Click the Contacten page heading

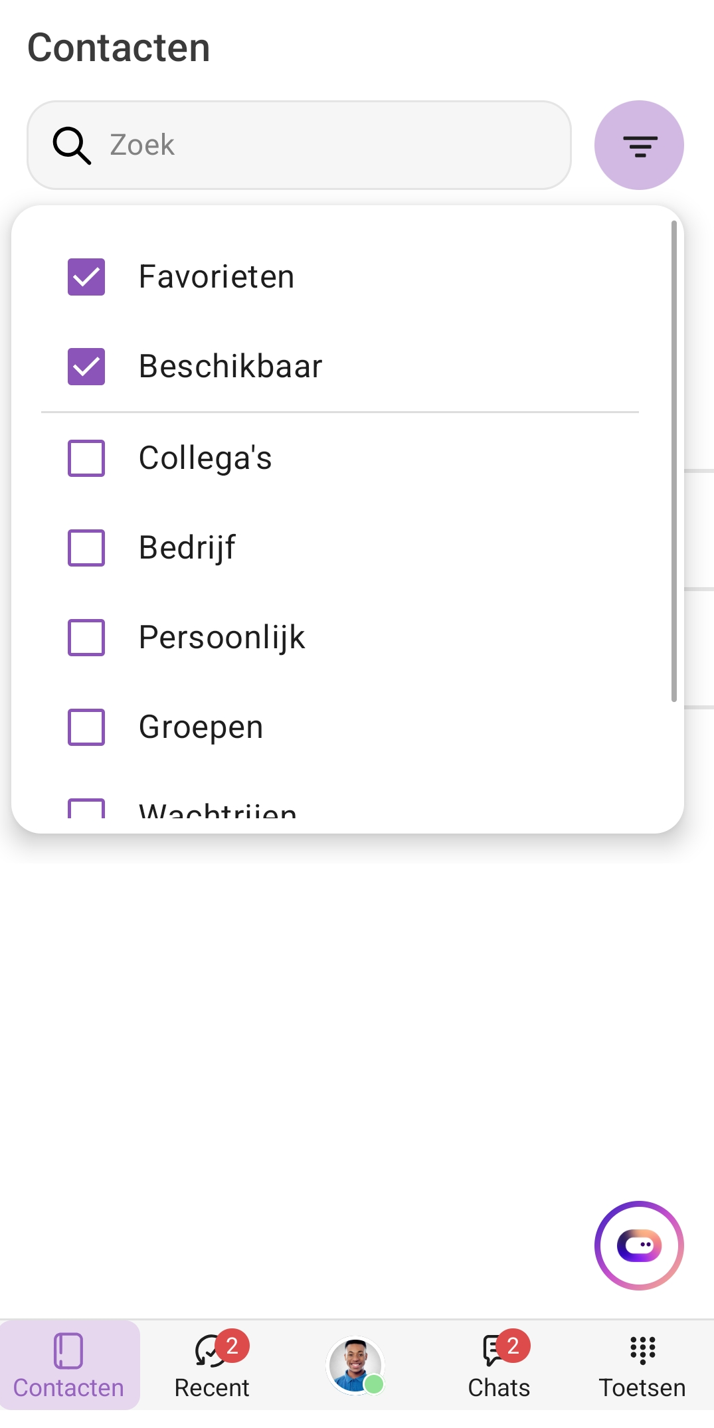coord(119,48)
